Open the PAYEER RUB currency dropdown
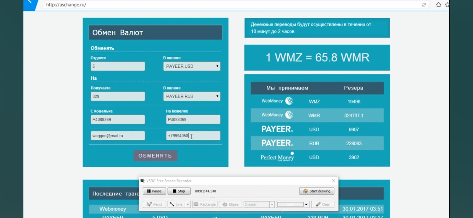The height and width of the screenshot is (218, 473). pyautogui.click(x=192, y=96)
